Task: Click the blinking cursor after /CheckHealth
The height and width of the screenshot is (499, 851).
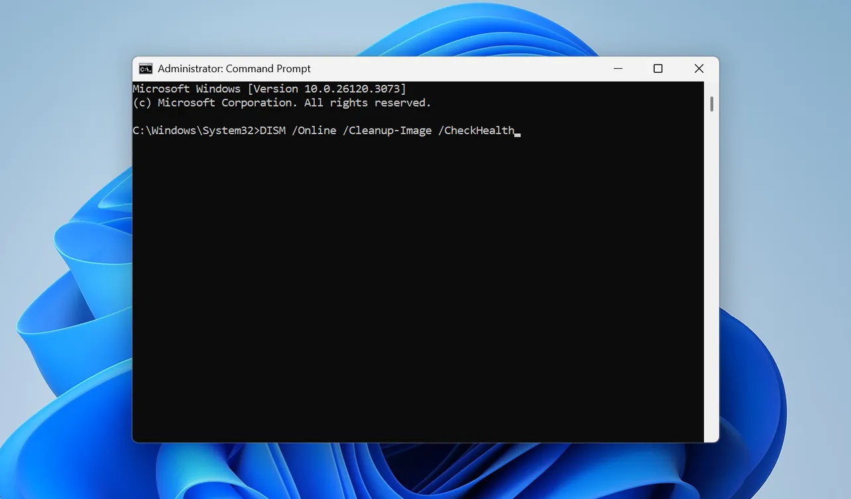Action: click(x=520, y=132)
